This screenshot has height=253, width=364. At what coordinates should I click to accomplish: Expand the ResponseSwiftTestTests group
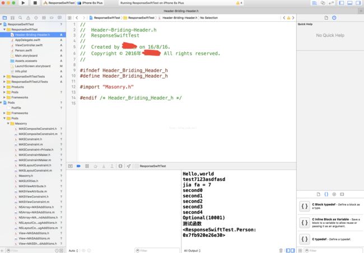(4, 76)
